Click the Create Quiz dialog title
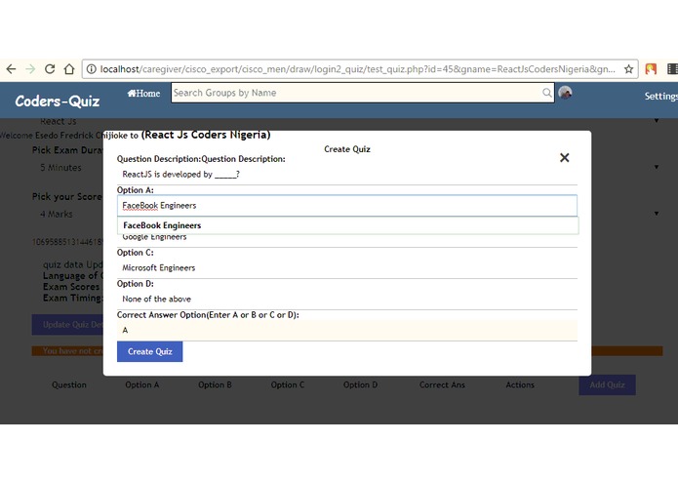The width and height of the screenshot is (678, 482). [347, 149]
